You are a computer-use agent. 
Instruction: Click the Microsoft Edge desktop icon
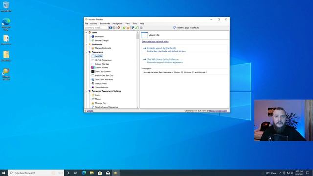[6, 24]
